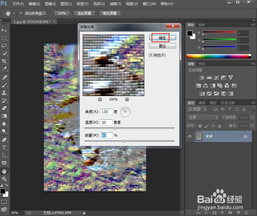Select the Blur tool
The image size is (257, 216).
point(4,124)
